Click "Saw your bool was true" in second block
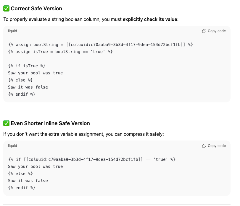Image resolution: width=240 pixels, height=206 pixels. [36, 166]
